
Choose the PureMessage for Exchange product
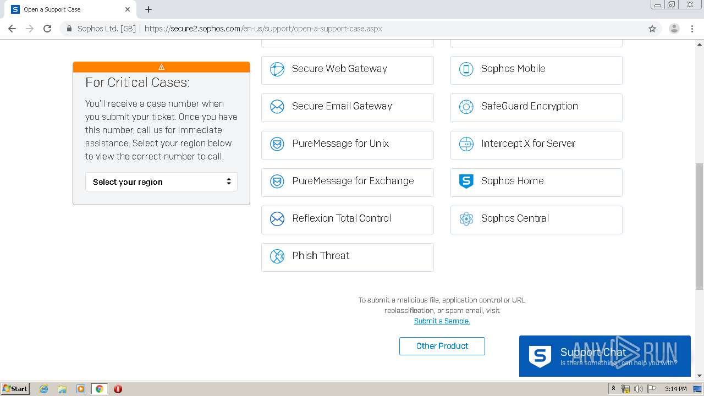click(348, 182)
